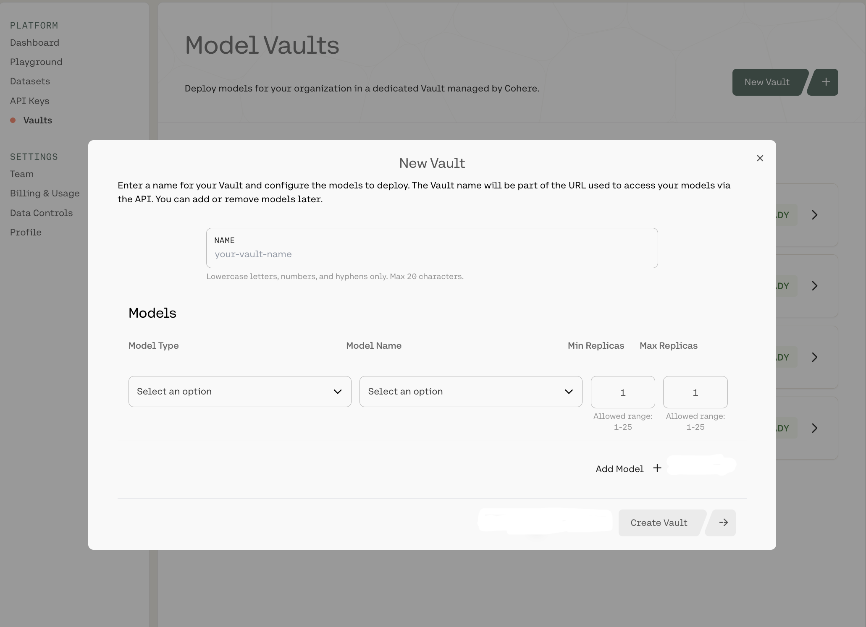Click the plus icon beside Add Model
Viewport: 866px width, 627px height.
click(657, 468)
